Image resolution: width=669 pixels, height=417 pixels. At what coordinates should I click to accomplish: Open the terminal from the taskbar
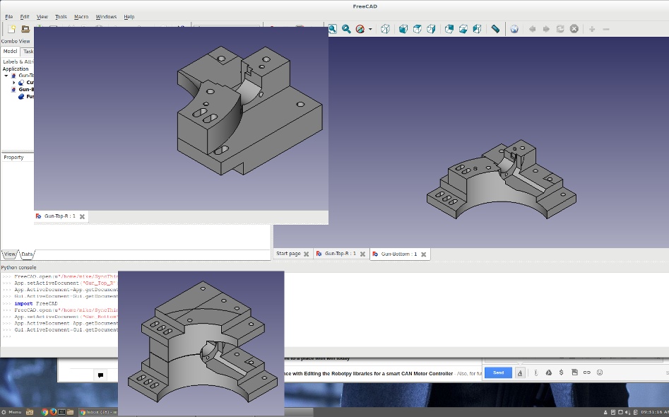(62, 412)
